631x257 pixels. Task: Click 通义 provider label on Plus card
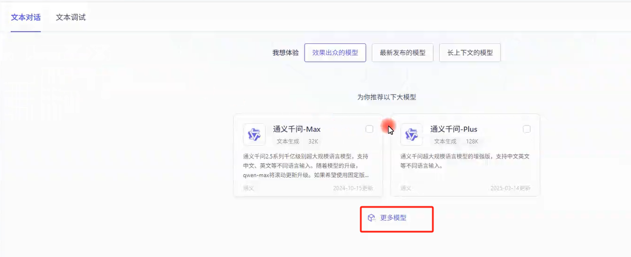[406, 188]
